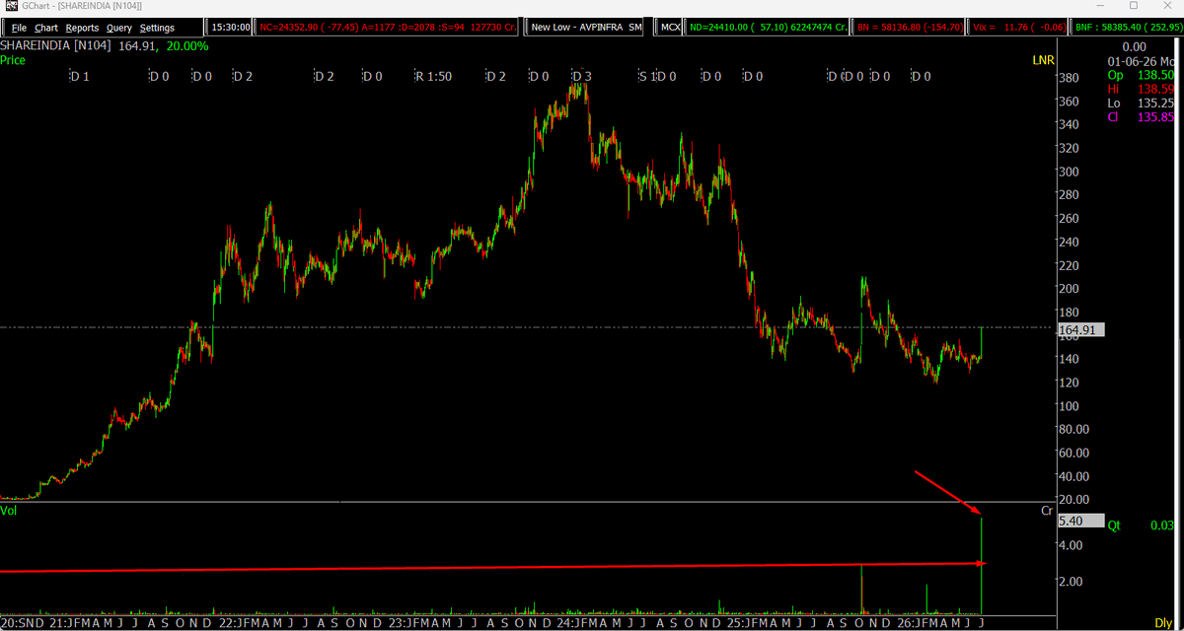Click the 23: year label on time axis

coord(398,623)
